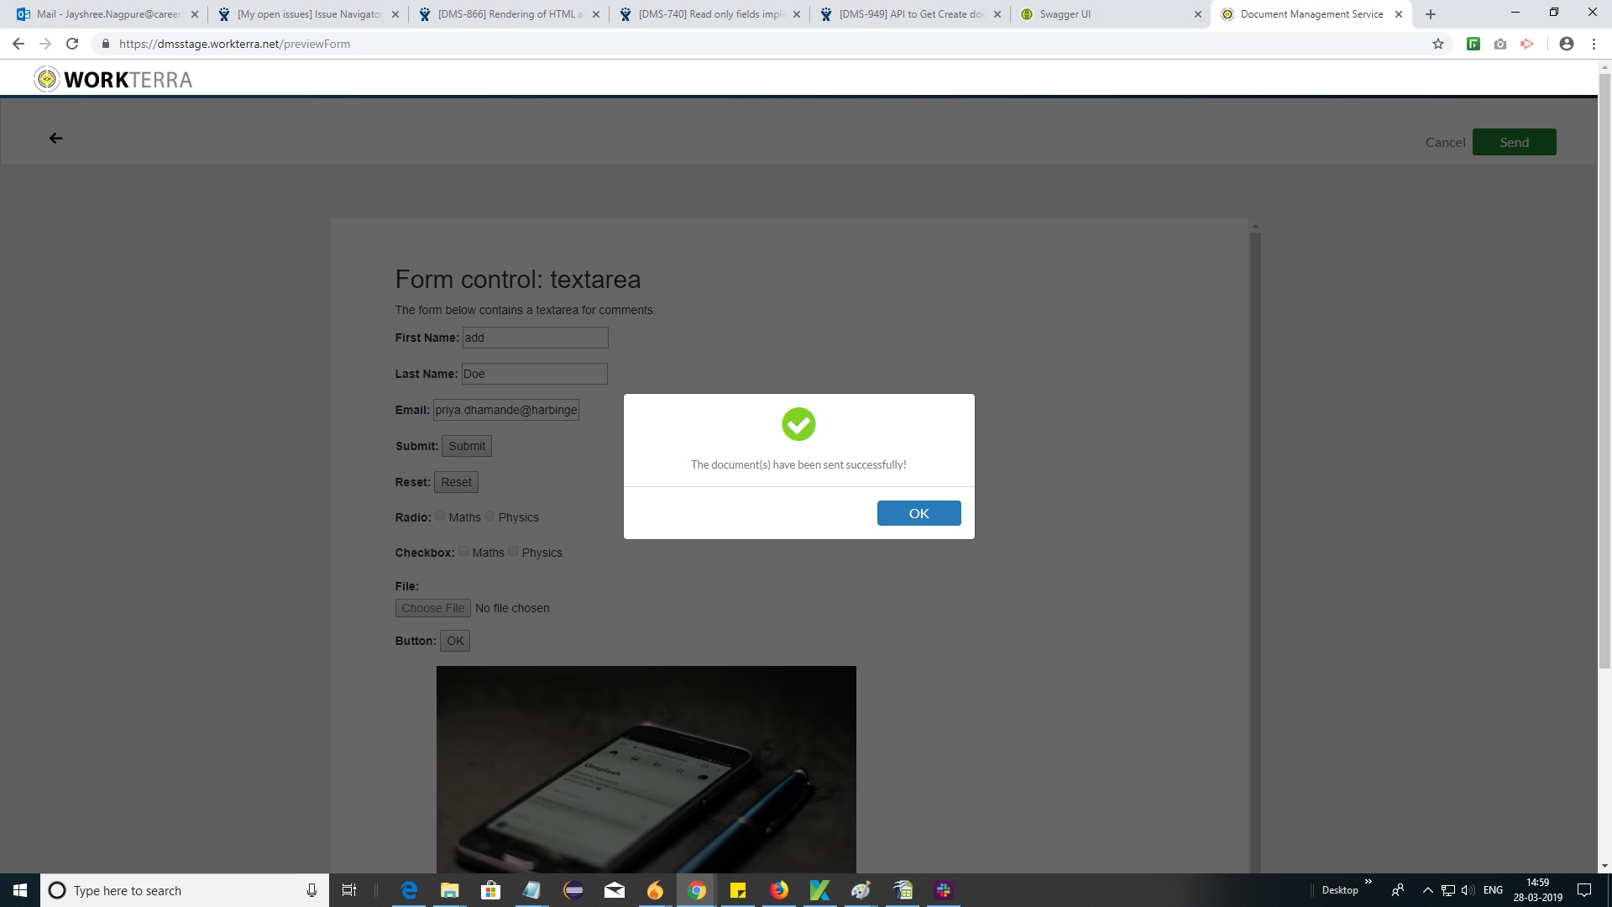Image resolution: width=1612 pixels, height=907 pixels.
Task: Click the form's Submit button
Action: [467, 446]
